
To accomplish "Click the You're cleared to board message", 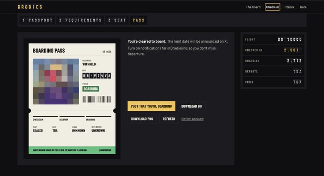I will (147, 41).
